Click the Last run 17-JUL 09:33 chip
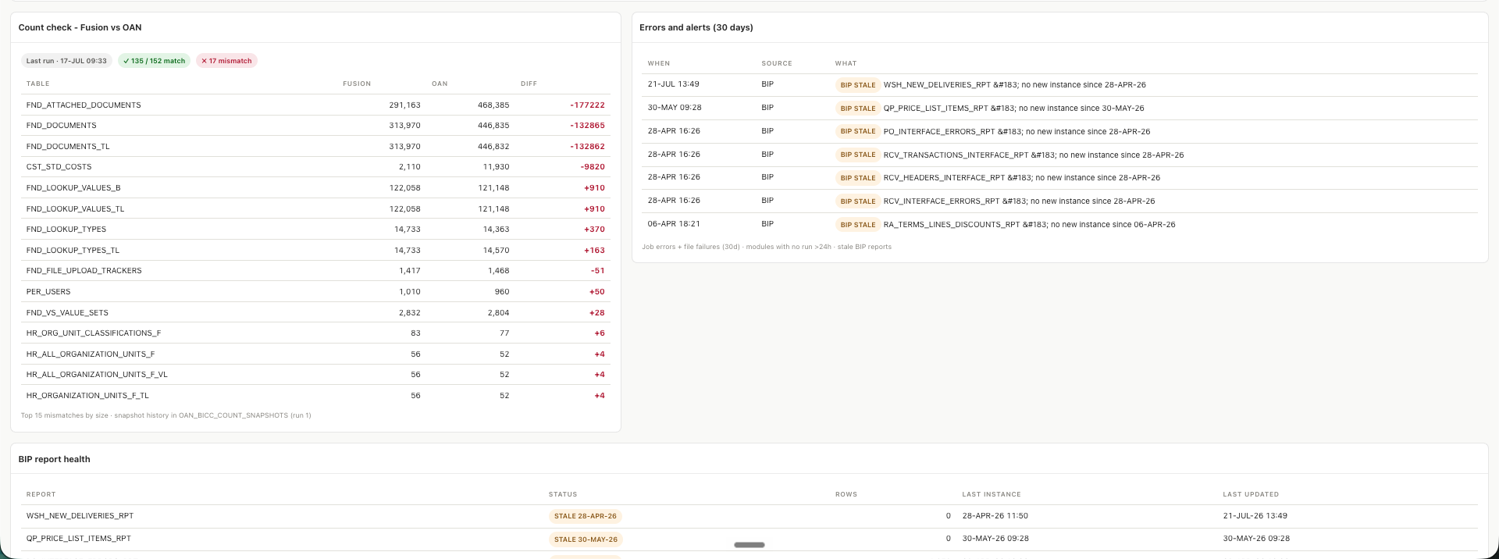Image resolution: width=1499 pixels, height=559 pixels. [66, 61]
